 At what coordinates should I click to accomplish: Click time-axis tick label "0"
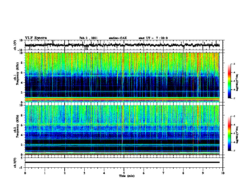tap(25, 173)
